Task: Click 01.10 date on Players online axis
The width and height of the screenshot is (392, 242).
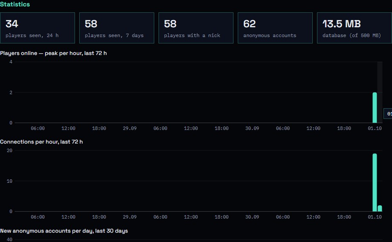Action: click(x=375, y=128)
